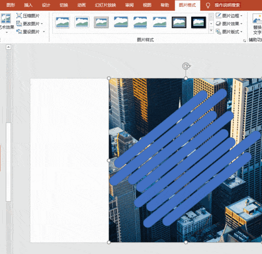The image size is (262, 254).
Task: Expand the 图片效果 dropdown arrow
Action: click(241, 24)
